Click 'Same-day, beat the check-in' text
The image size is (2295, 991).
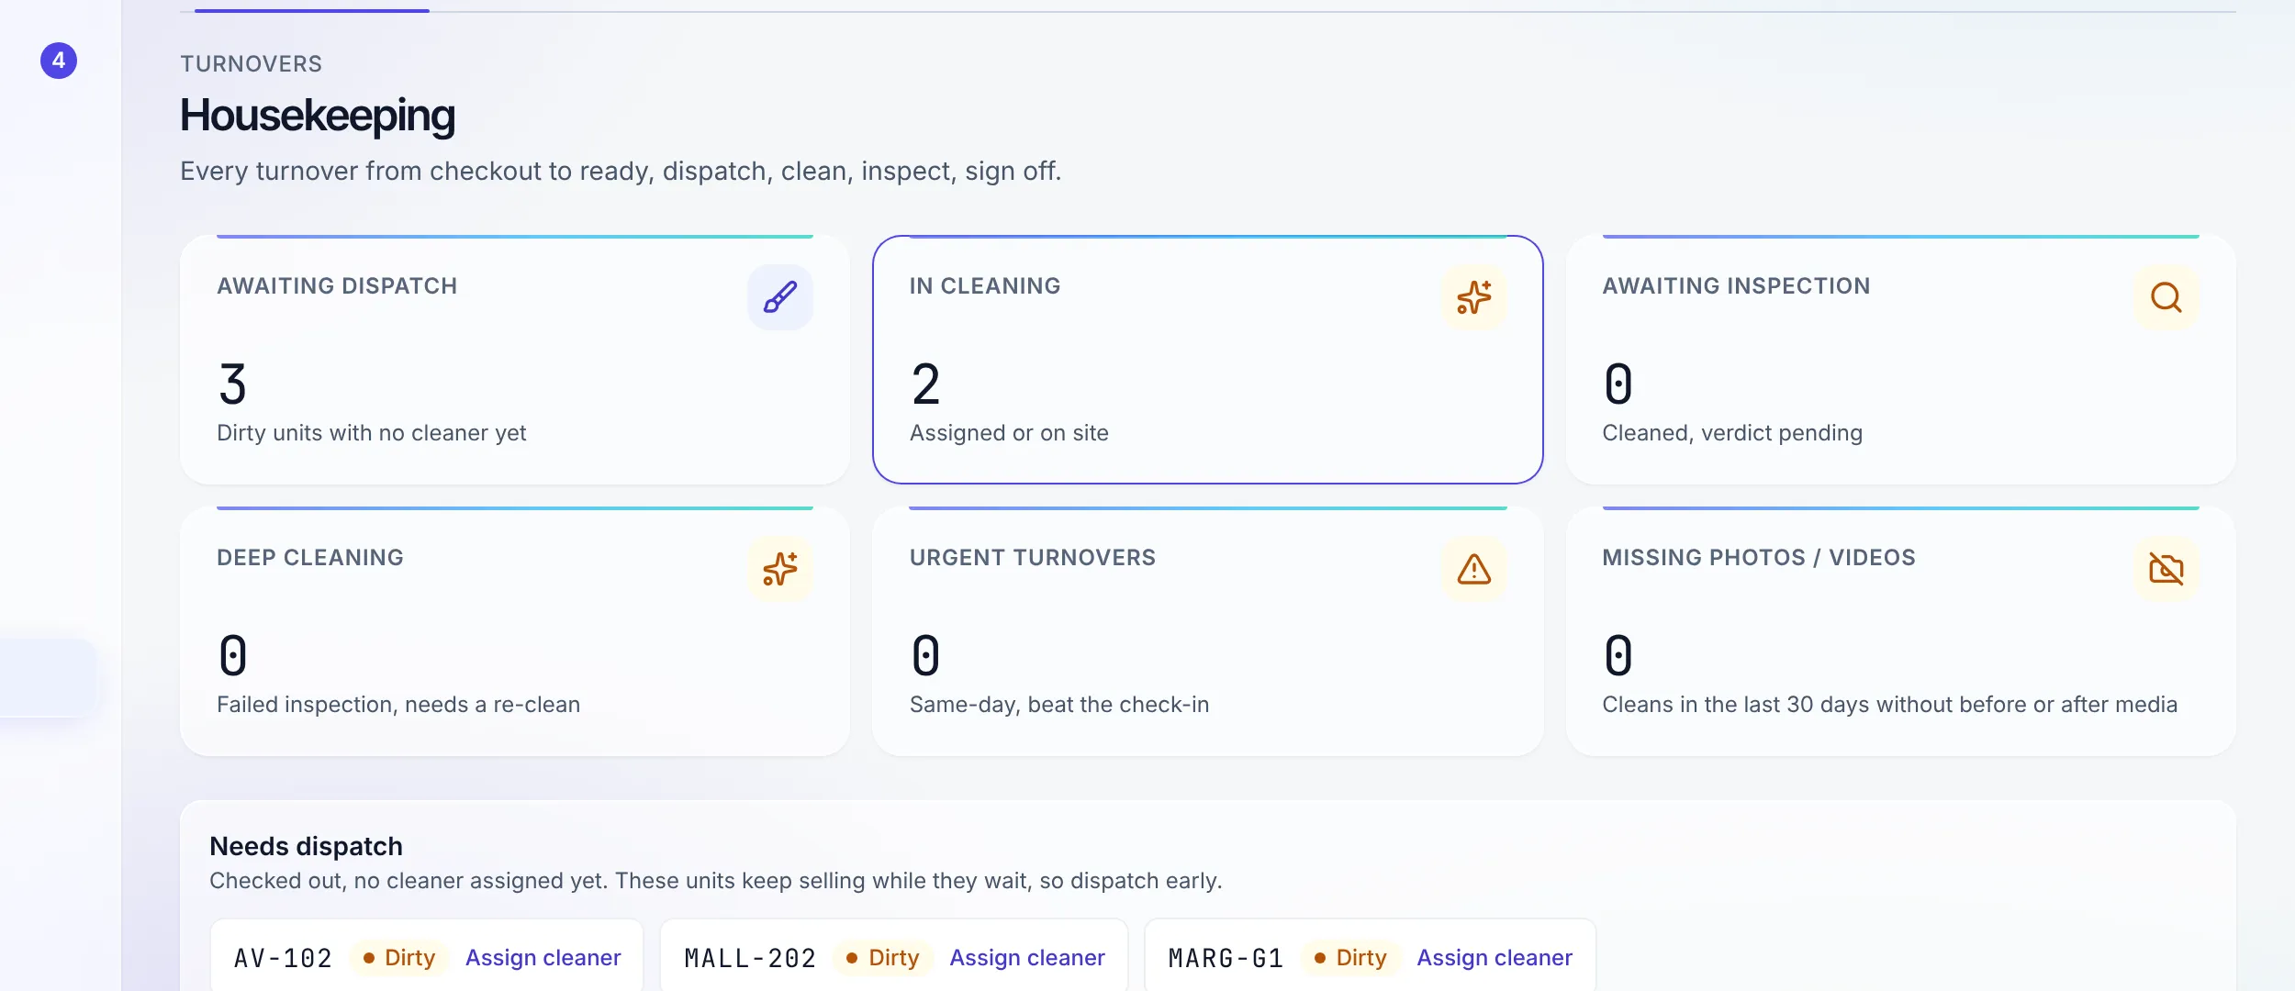(1059, 705)
